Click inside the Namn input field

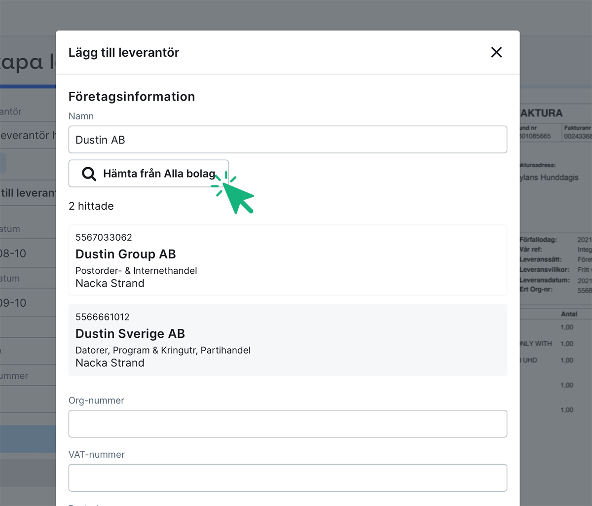288,140
